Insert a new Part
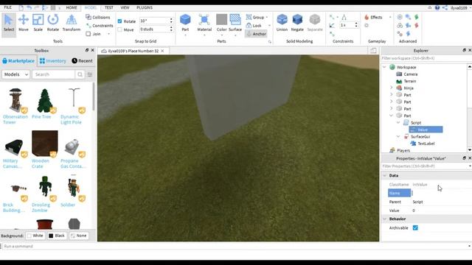 [x=185, y=23]
